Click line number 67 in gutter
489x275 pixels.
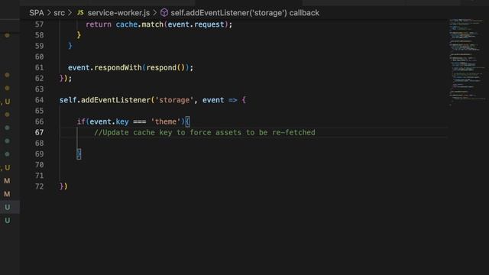pyautogui.click(x=39, y=132)
